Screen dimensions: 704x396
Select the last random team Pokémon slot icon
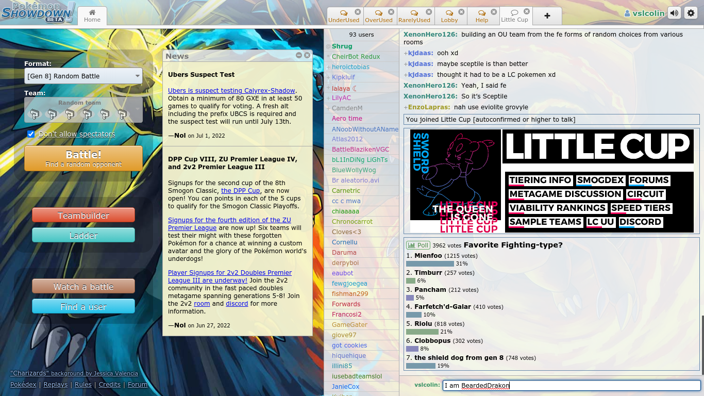(122, 114)
